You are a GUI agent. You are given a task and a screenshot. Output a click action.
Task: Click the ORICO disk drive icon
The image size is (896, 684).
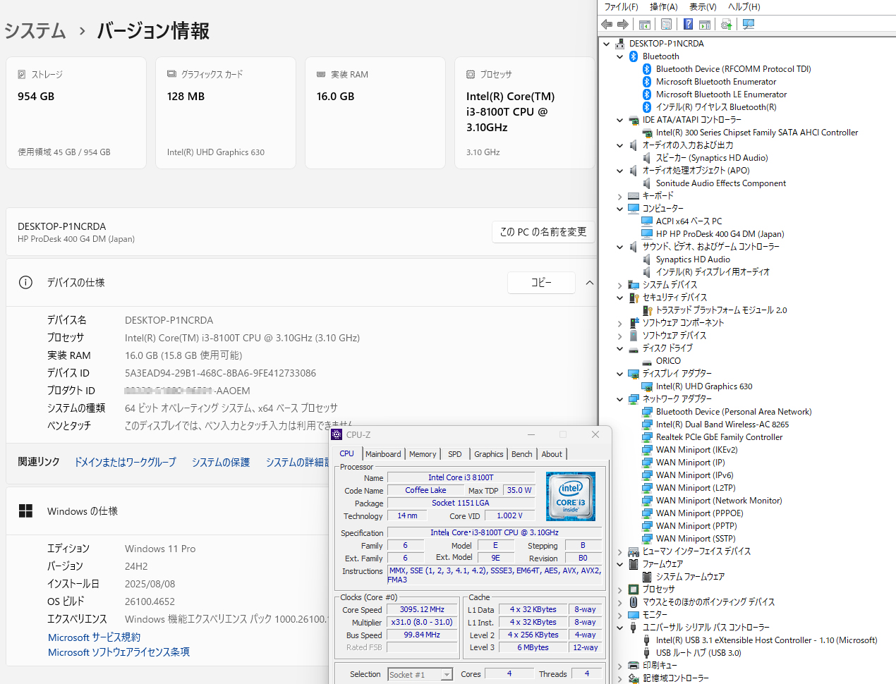[x=647, y=361]
